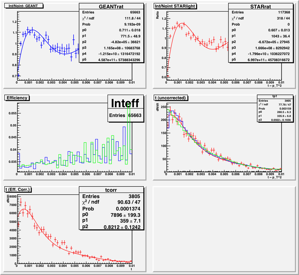Click the 'Efficiency' plot title label

click(x=17, y=98)
